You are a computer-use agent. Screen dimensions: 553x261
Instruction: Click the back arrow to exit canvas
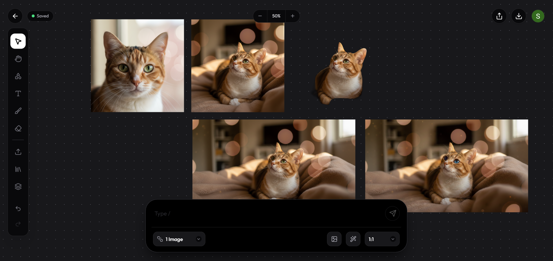pos(15,16)
